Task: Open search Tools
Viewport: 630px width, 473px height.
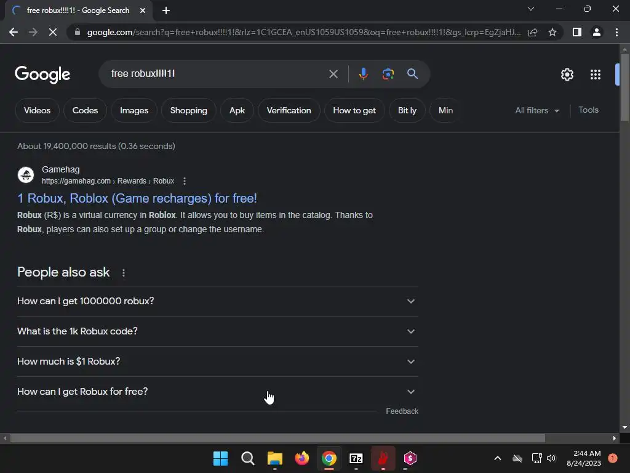Action: pyautogui.click(x=588, y=110)
